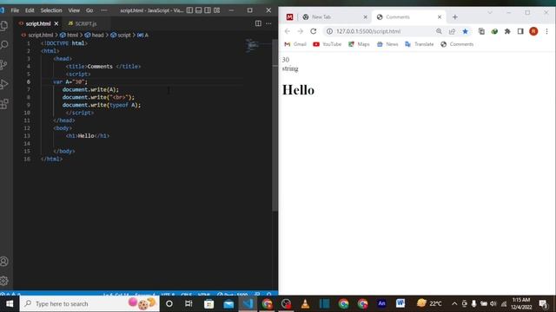Viewport: 556px width, 312px height.
Task: Open the YouTube bookmark
Action: coord(327,44)
